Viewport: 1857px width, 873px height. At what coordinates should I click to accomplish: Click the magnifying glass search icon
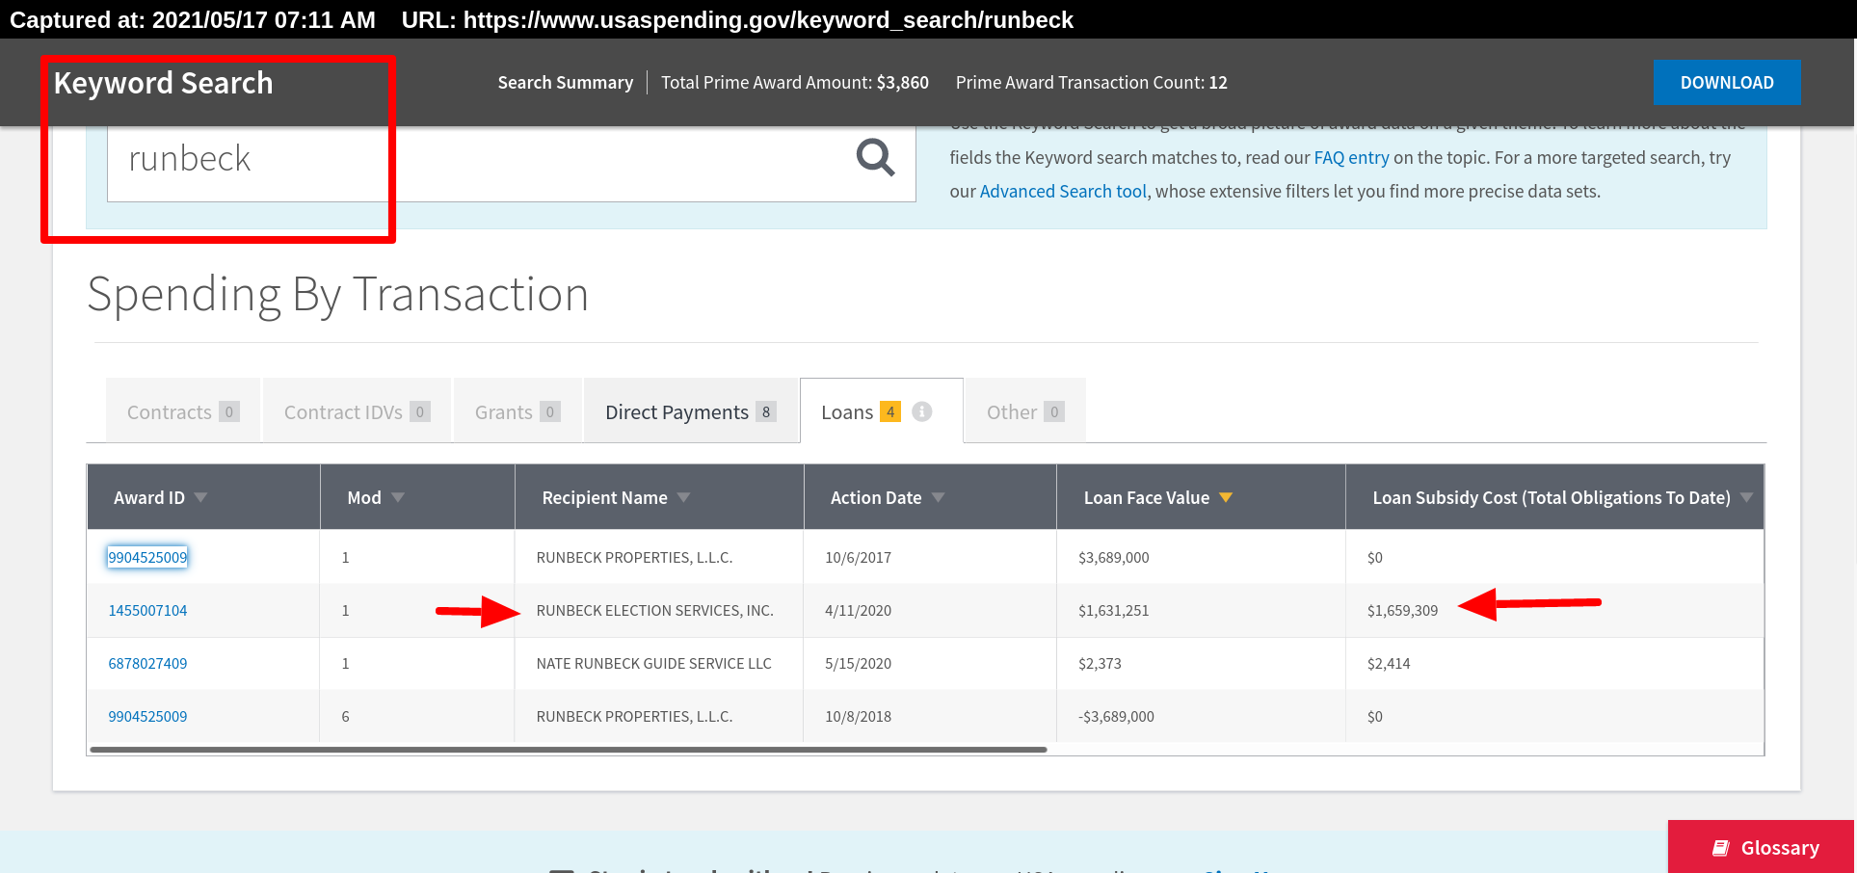875,157
